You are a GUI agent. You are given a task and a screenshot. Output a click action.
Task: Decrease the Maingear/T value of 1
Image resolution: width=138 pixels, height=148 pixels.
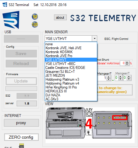[109, 79]
